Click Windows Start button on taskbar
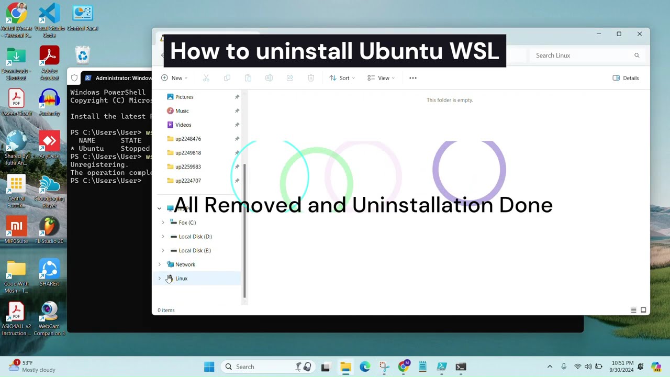This screenshot has width=670, height=377. coord(209,367)
